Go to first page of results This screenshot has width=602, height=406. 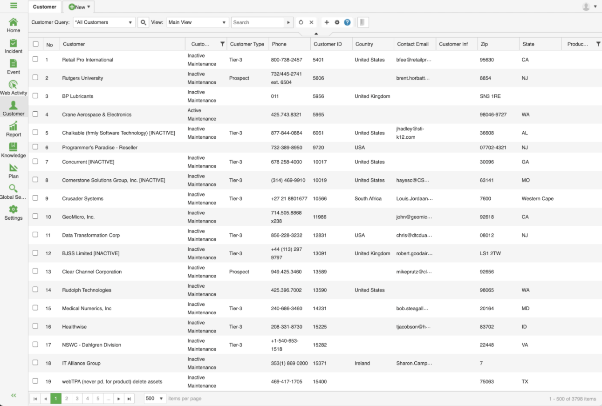(x=35, y=399)
